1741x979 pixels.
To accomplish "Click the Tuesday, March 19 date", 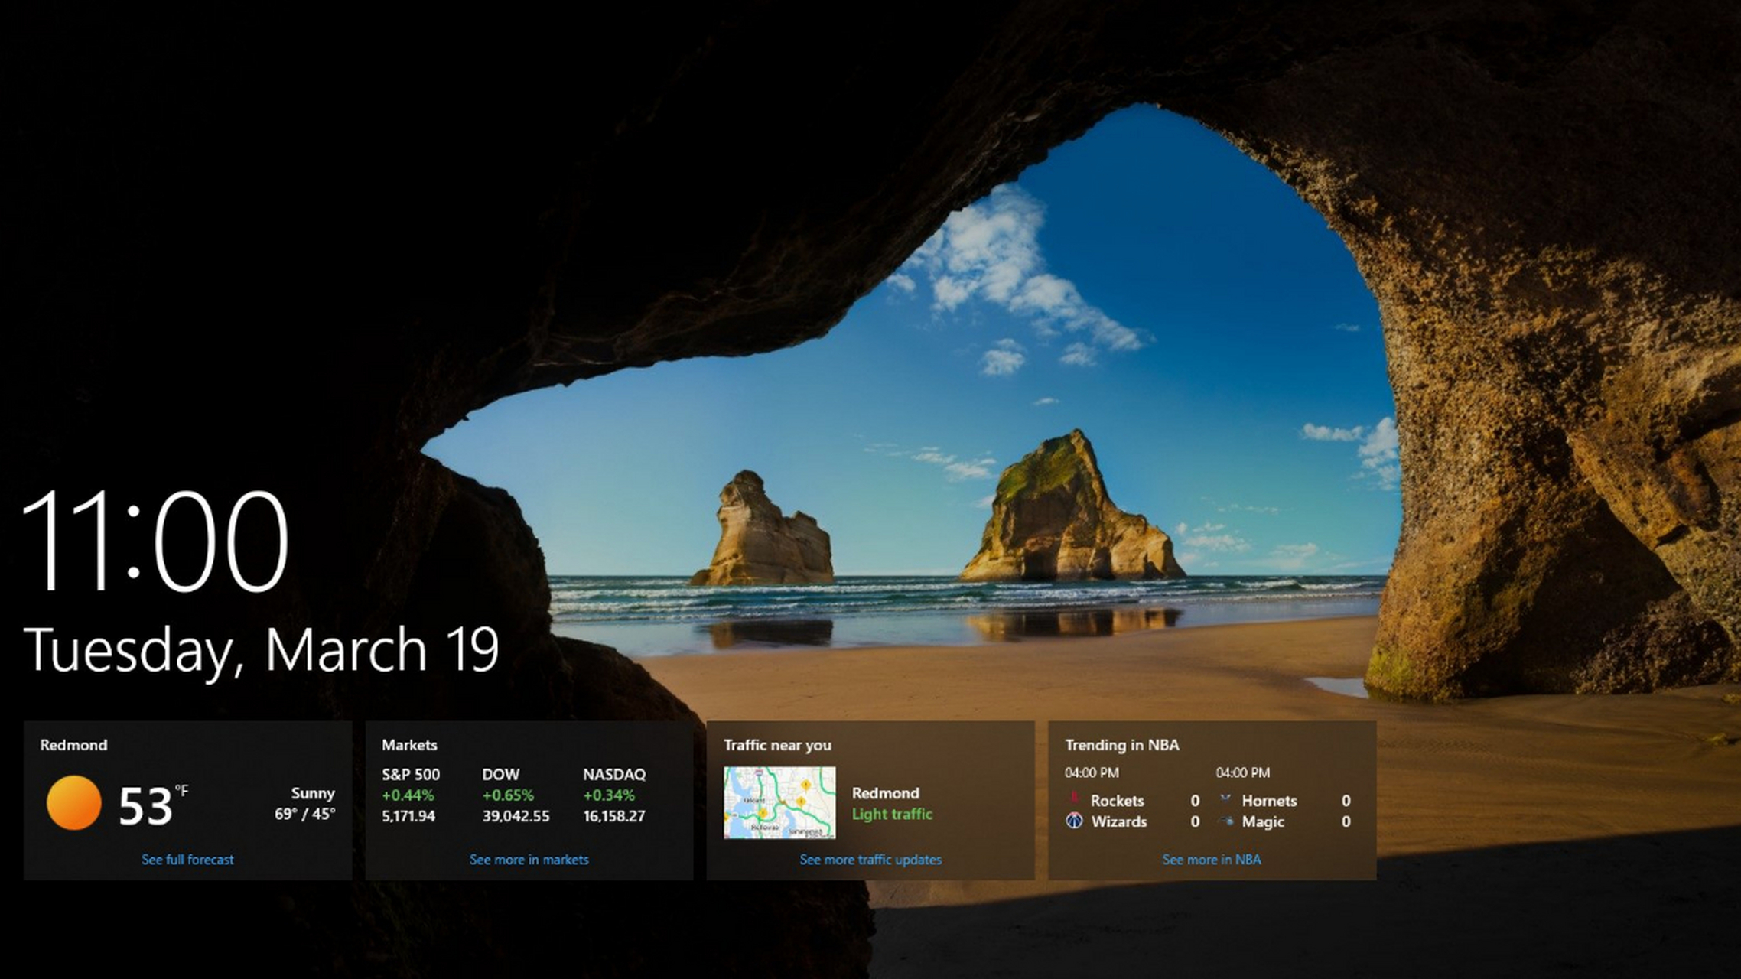I will point(261,651).
